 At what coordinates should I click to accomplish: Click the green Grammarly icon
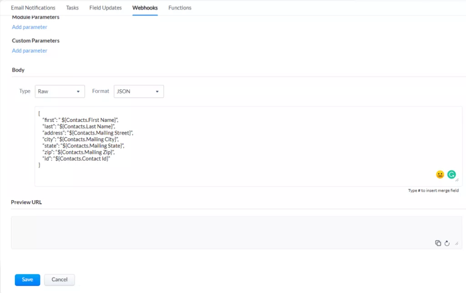point(451,174)
